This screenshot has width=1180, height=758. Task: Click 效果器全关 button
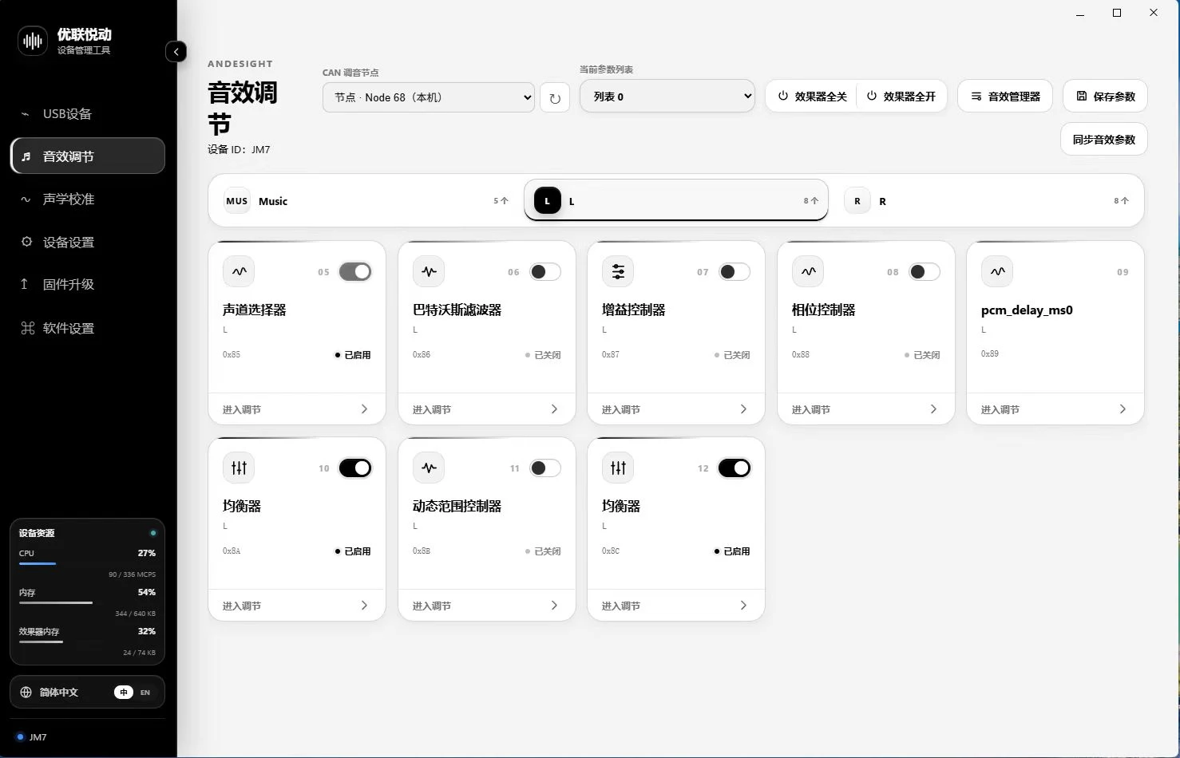point(812,97)
